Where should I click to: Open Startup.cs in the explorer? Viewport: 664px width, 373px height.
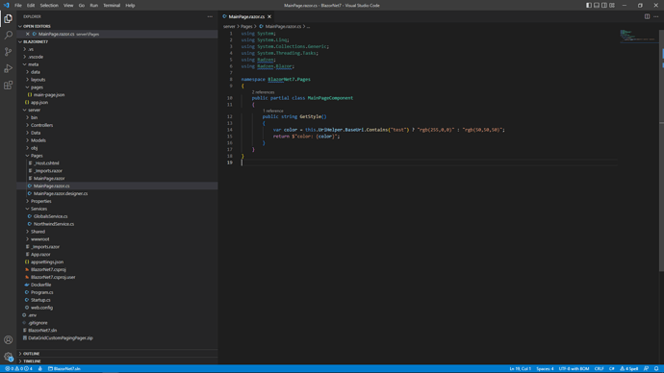pos(40,300)
